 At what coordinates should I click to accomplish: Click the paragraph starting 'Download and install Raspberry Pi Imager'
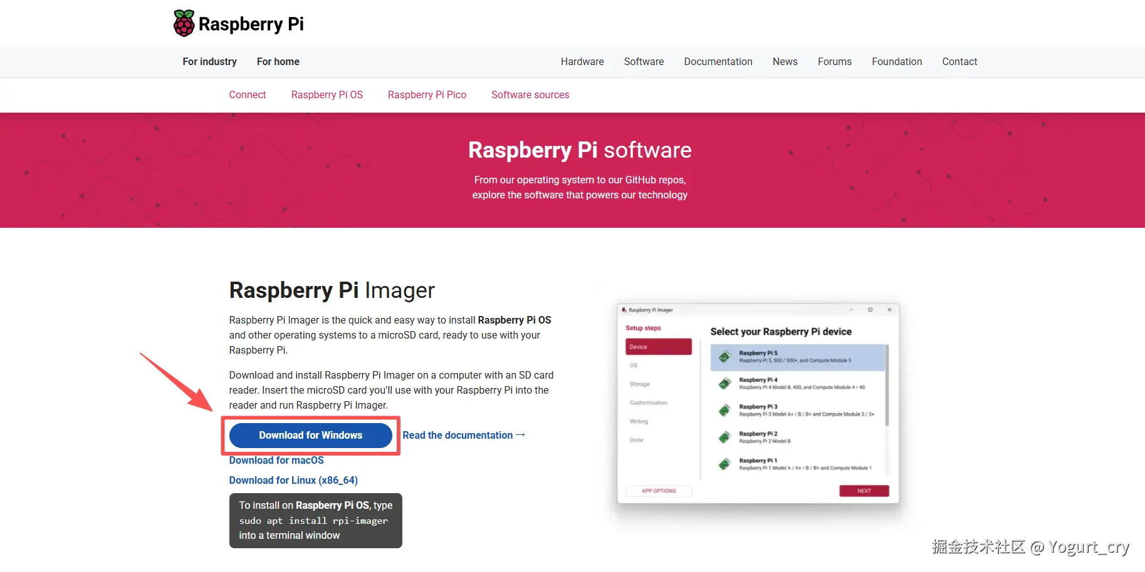pyautogui.click(x=392, y=390)
